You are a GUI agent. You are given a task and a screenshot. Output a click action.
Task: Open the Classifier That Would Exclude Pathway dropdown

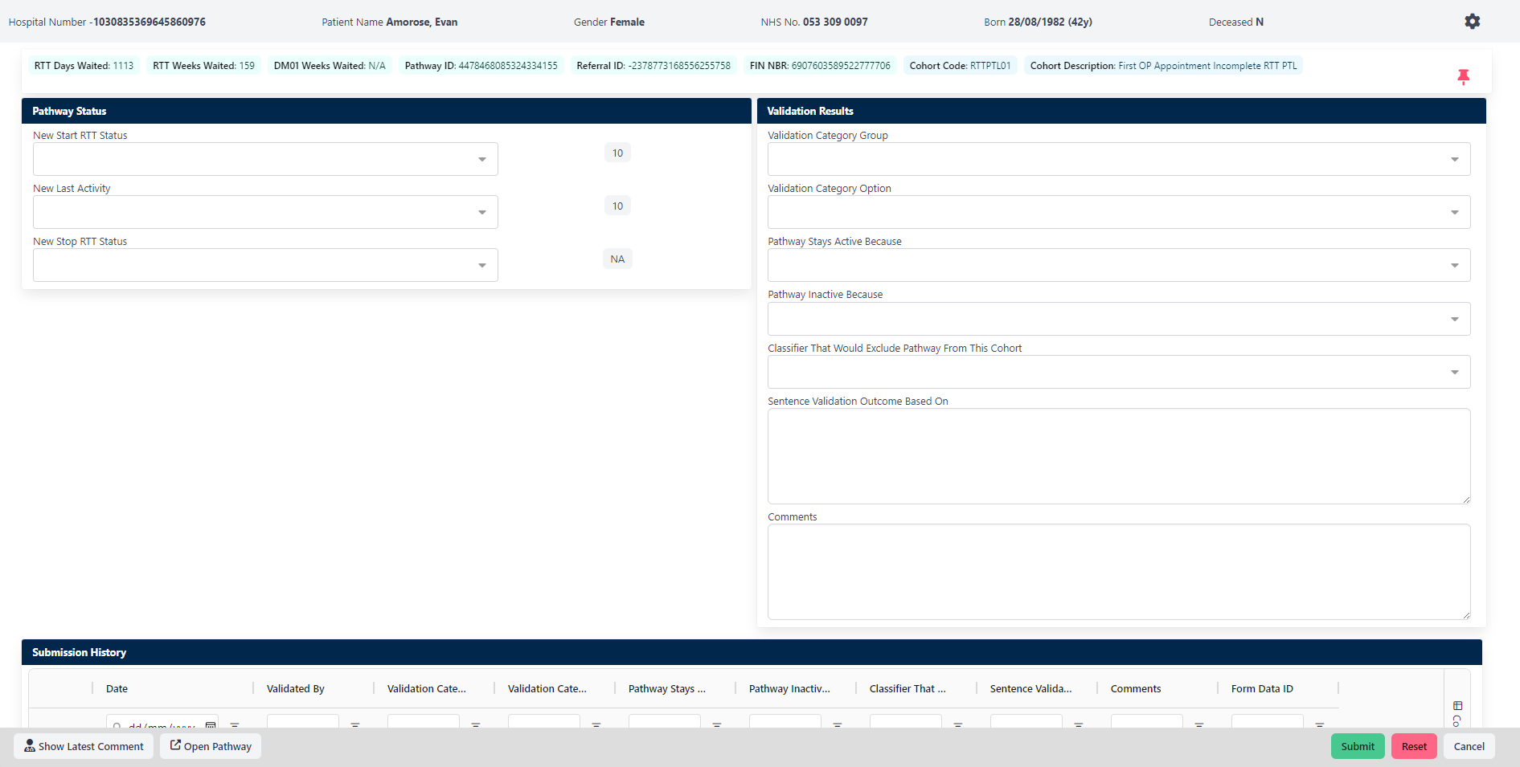[1118, 372]
